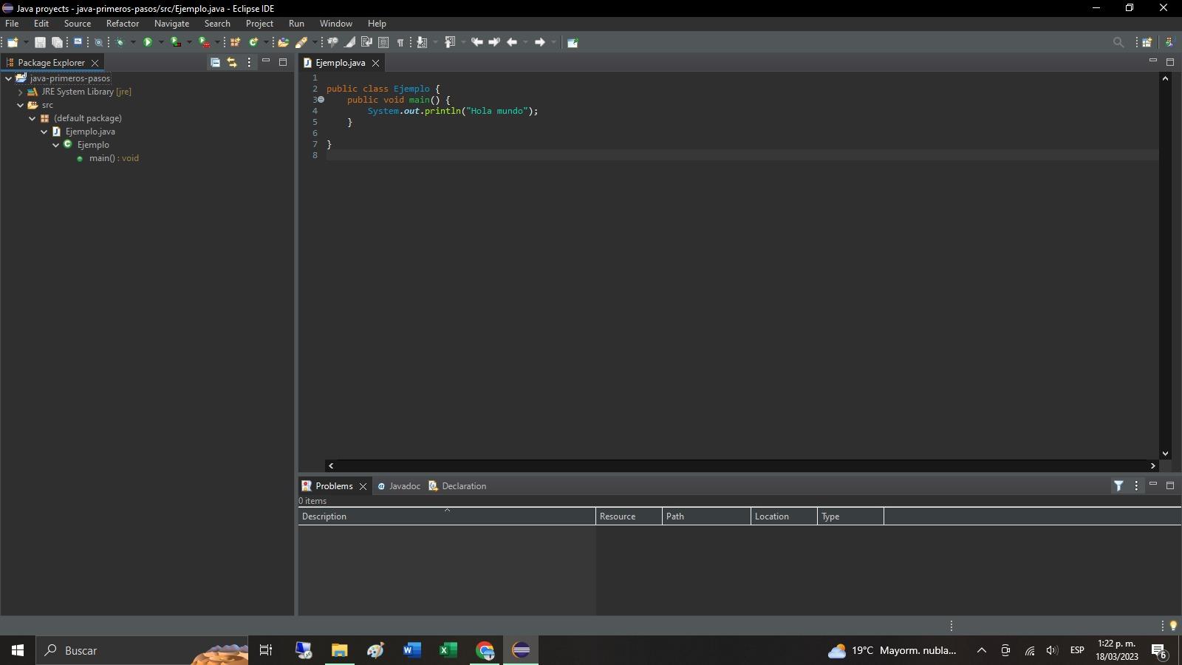
Task: Open the Run dropdown arrow
Action: tap(161, 42)
